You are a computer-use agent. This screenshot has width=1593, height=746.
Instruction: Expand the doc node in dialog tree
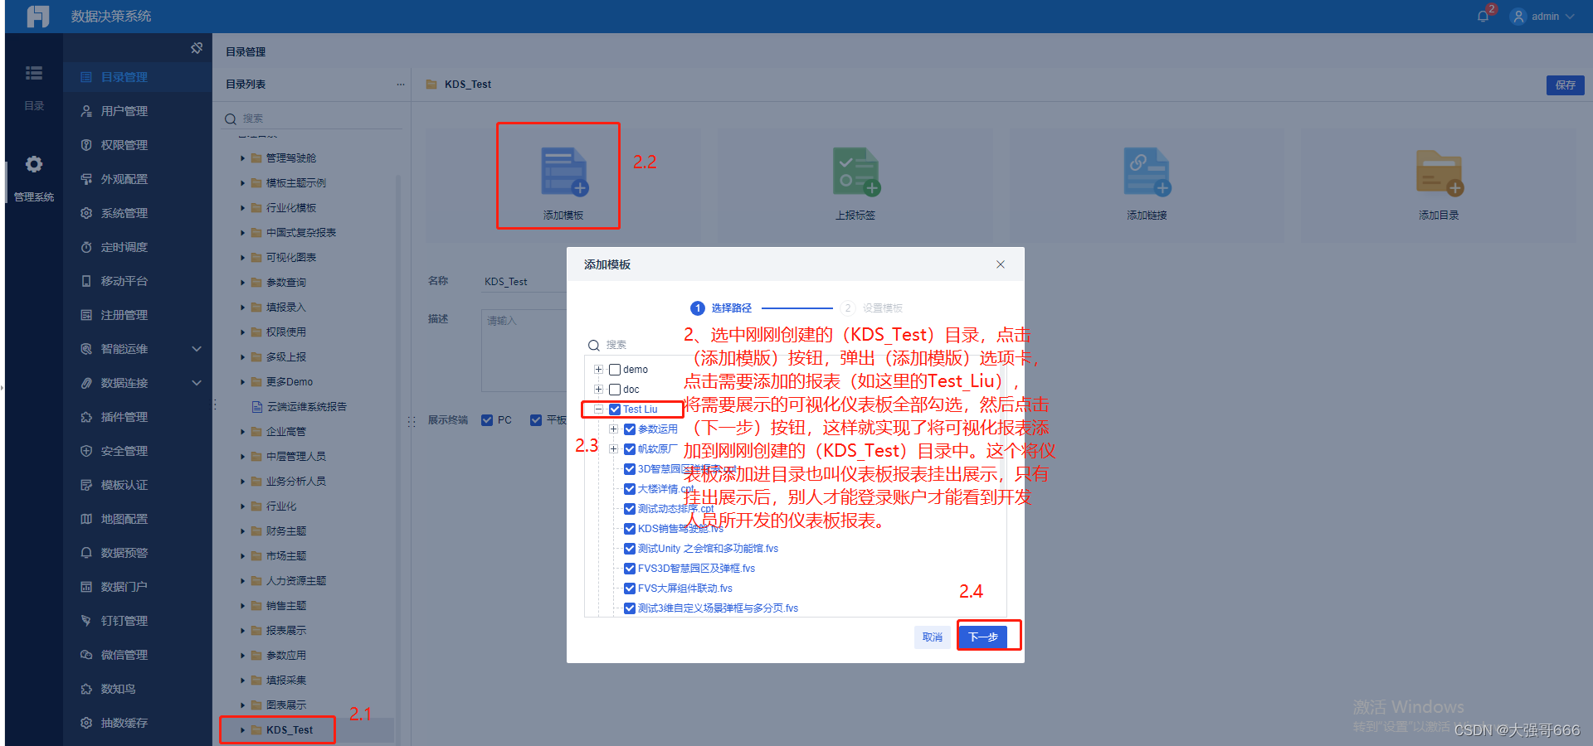(x=598, y=390)
